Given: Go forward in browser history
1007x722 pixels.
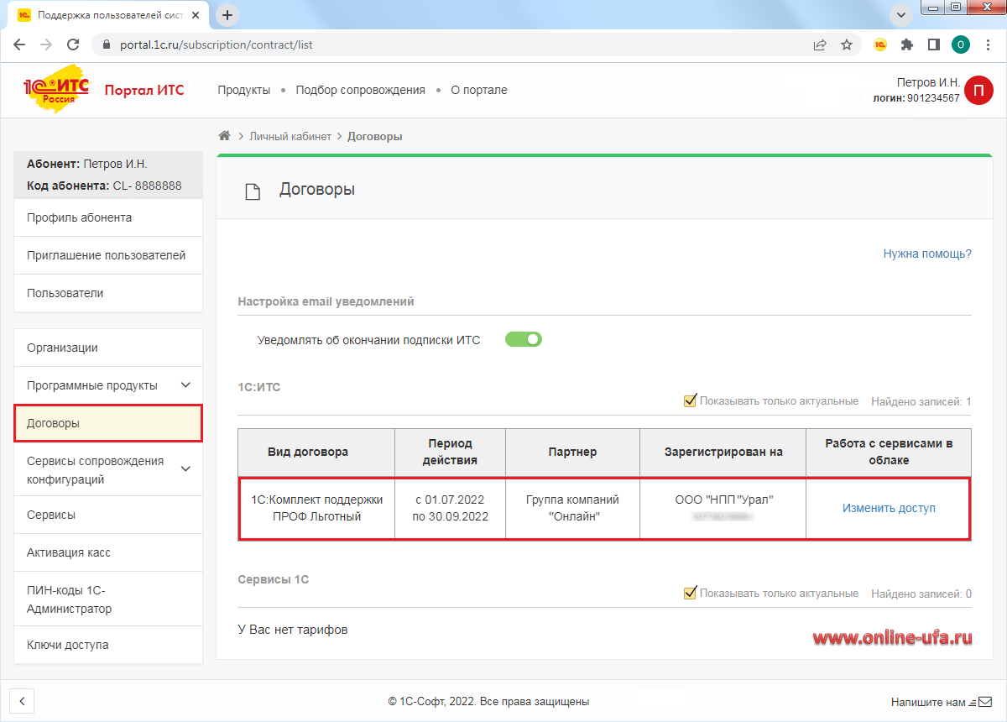Looking at the screenshot, I should pos(46,44).
